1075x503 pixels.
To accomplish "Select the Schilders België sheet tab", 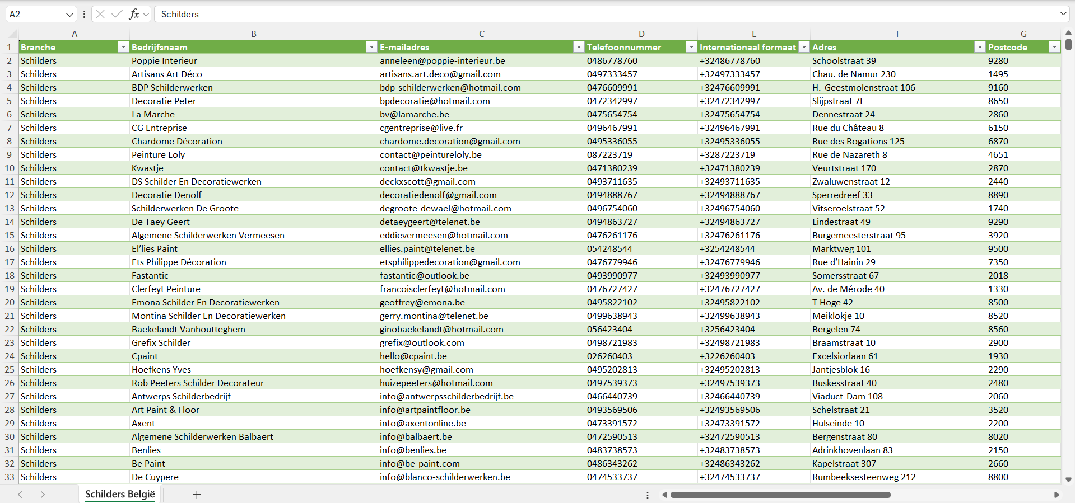I will (x=120, y=494).
